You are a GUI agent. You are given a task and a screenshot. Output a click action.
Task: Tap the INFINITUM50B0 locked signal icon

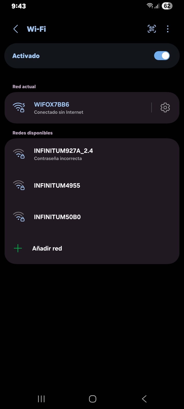(x=19, y=217)
